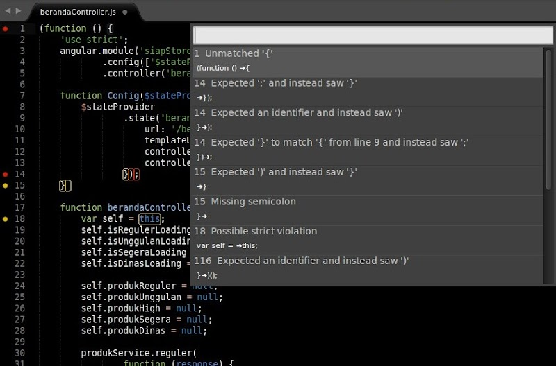
Task: Select the "Missing semicolon" entry
Action: [x=368, y=211]
